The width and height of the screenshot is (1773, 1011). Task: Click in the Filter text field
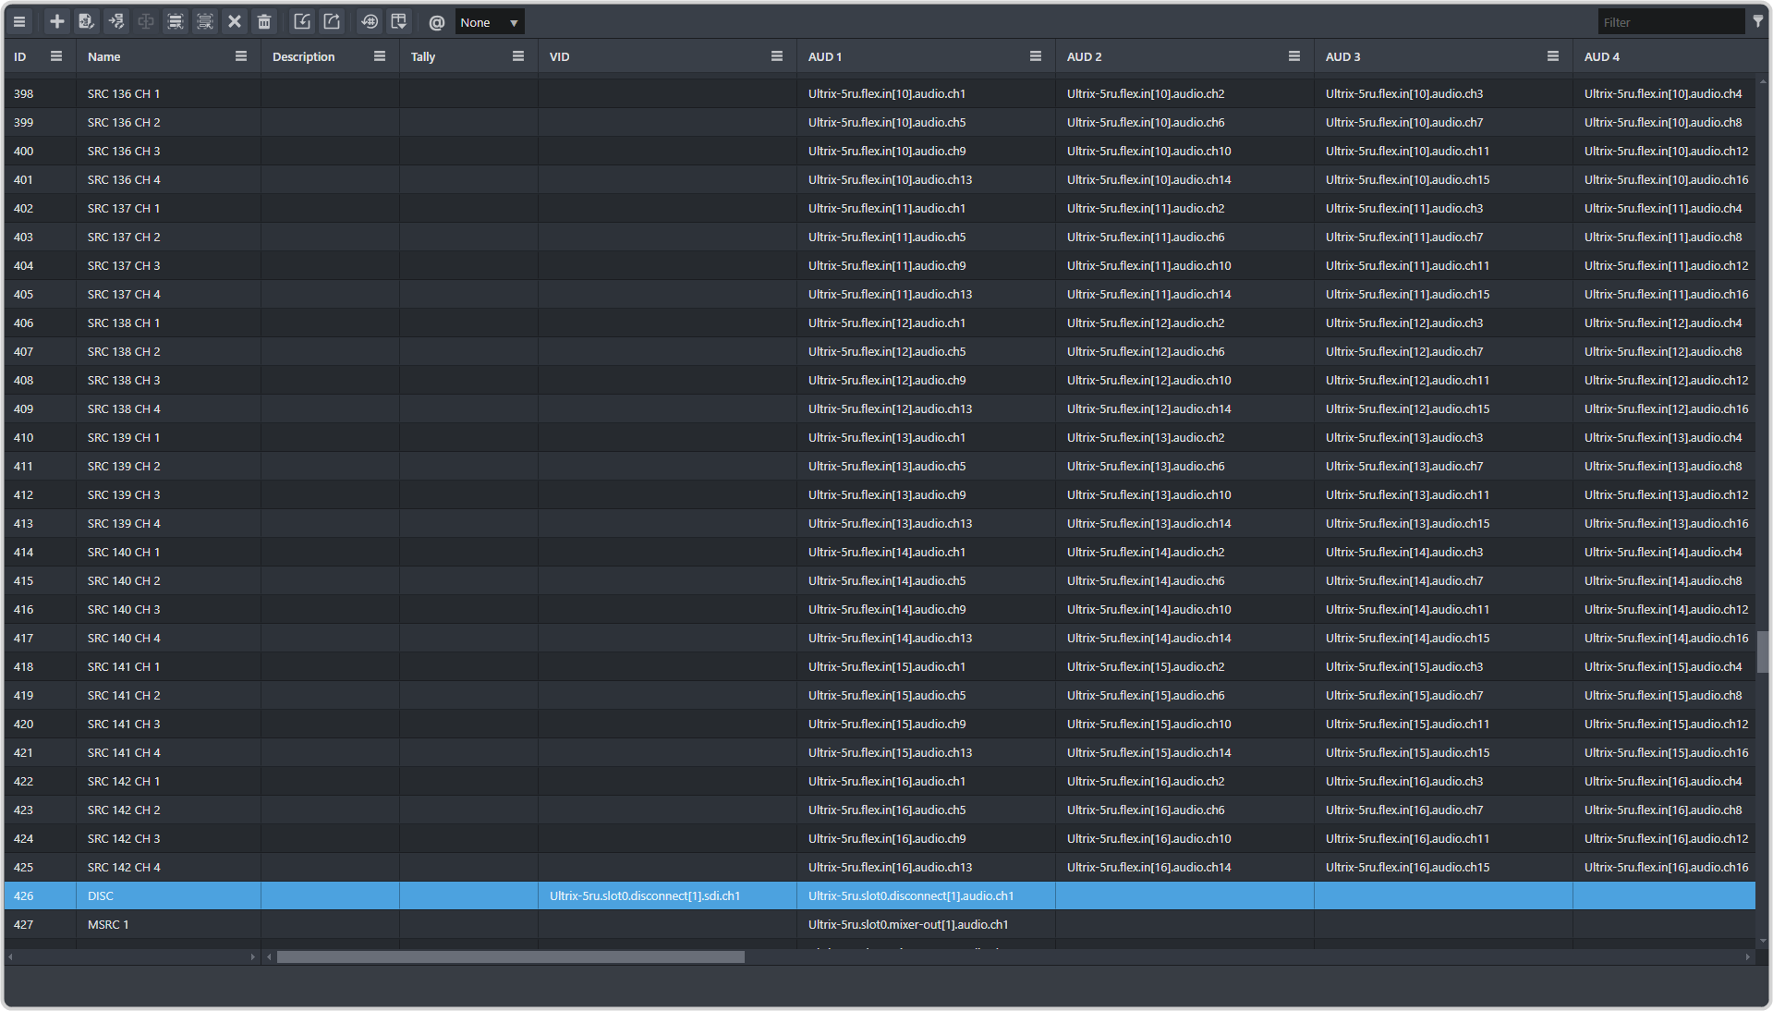pos(1670,22)
